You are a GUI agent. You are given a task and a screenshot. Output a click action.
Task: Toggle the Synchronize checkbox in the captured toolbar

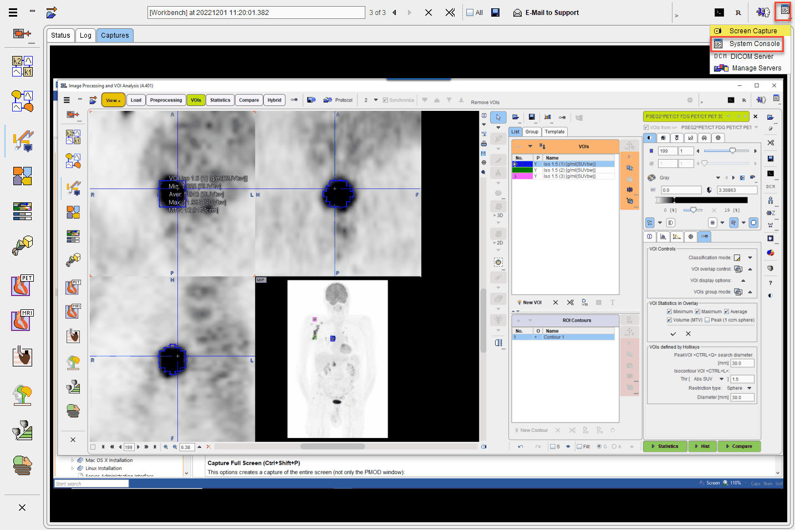tap(385, 100)
